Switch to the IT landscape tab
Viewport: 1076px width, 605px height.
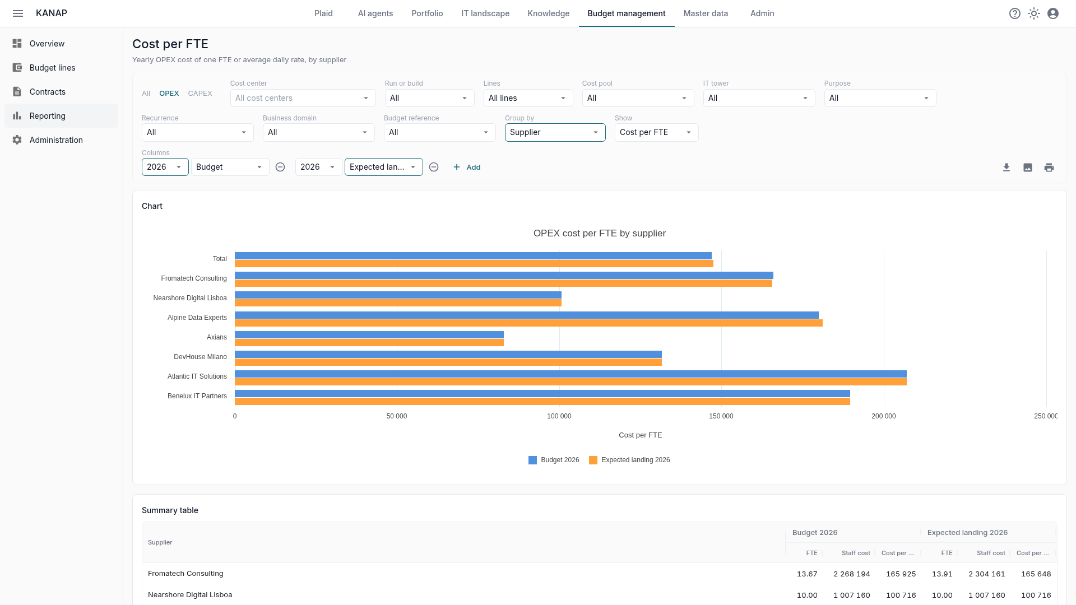485,13
